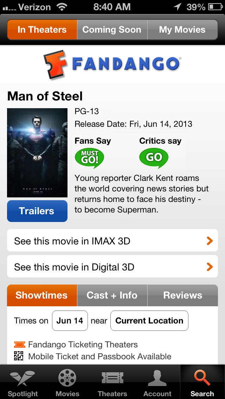Change the Current Location selector
The width and height of the screenshot is (225, 399).
pos(149,321)
